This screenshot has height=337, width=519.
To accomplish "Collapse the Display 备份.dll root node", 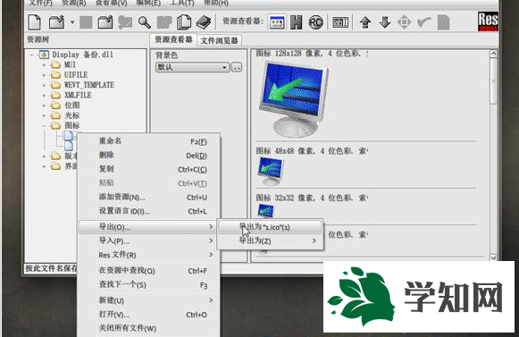I will click(32, 55).
